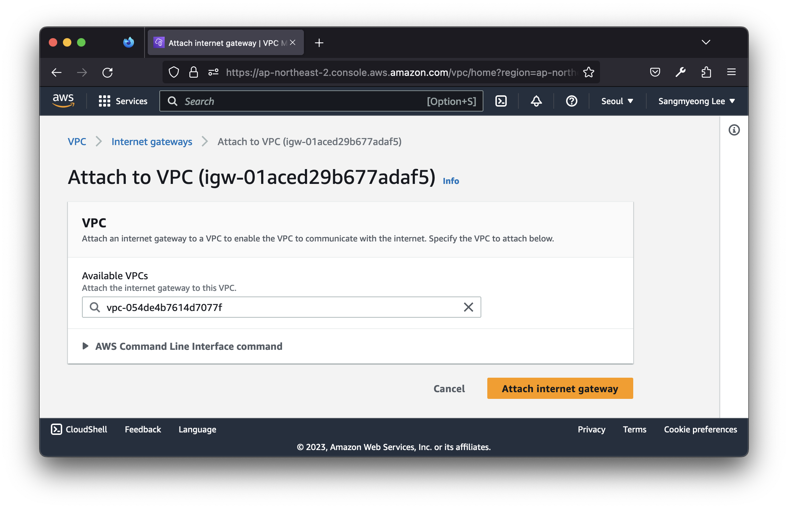Focus the AWS Search box
This screenshot has height=509, width=788.
pyautogui.click(x=321, y=101)
